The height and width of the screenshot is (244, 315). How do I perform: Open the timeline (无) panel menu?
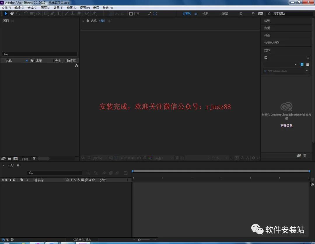point(18,165)
